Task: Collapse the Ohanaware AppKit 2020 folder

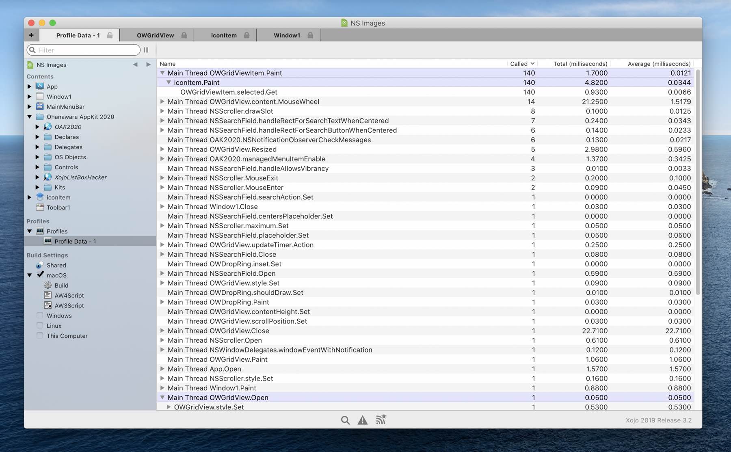Action: (30, 117)
